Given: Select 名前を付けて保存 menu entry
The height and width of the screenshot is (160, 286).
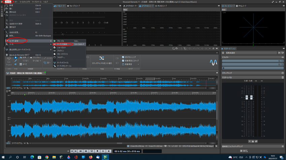Looking at the screenshot, I should pyautogui.click(x=29, y=24).
